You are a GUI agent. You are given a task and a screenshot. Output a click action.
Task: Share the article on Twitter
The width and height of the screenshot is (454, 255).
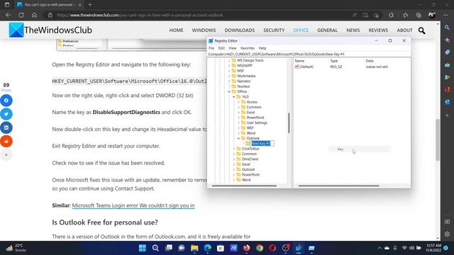tap(6, 114)
